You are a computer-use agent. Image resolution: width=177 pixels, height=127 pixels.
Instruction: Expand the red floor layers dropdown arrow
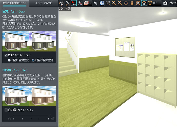pyautogui.click(x=91, y=3)
